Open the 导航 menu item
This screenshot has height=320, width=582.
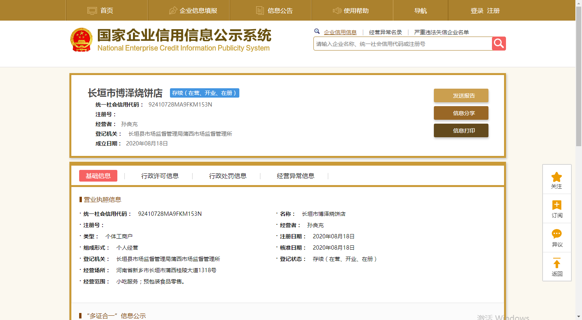[x=421, y=10]
